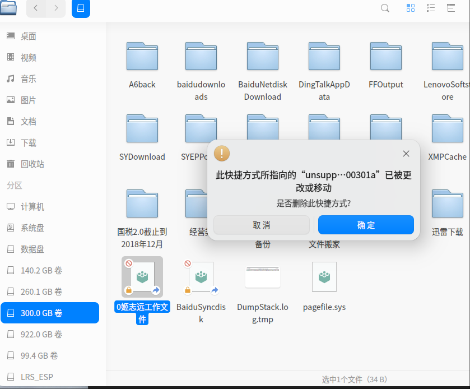Select 数据盘 in the sidebar
Image resolution: width=470 pixels, height=389 pixels.
click(50, 249)
